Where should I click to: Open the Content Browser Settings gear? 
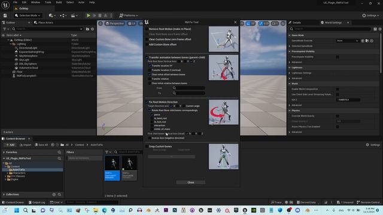pyautogui.click(x=373, y=145)
